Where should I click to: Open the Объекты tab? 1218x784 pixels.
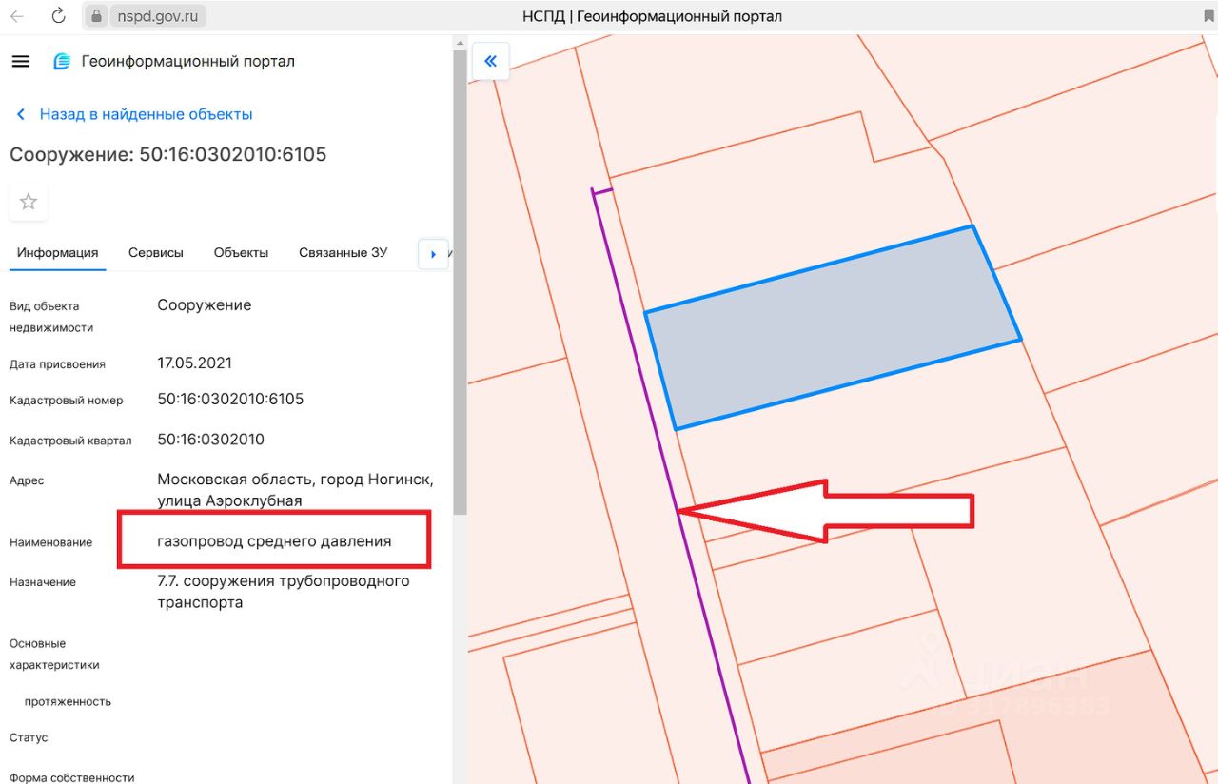(x=241, y=253)
